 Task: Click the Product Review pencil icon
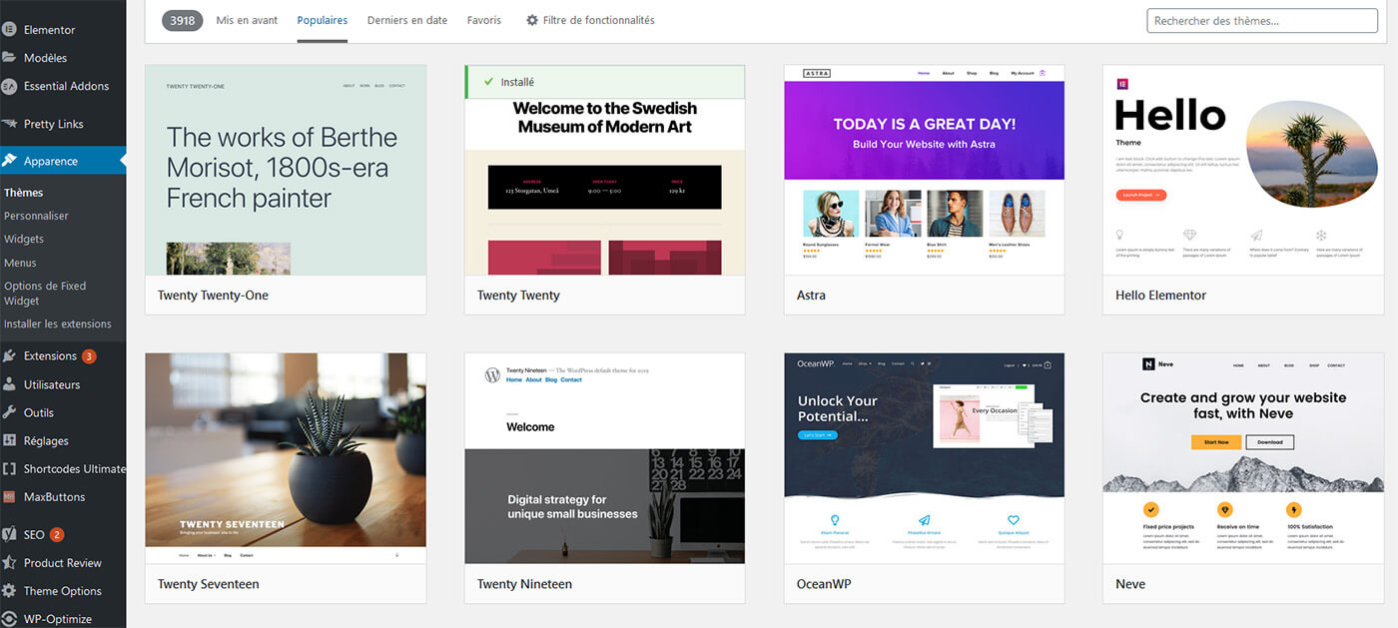[9, 562]
